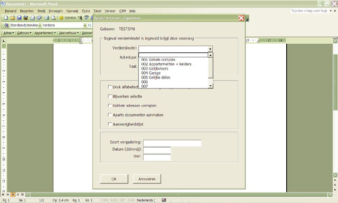Save document using the floppy disk icon
Image resolution: width=338 pixels, height=203 pixels.
click(x=19, y=17)
